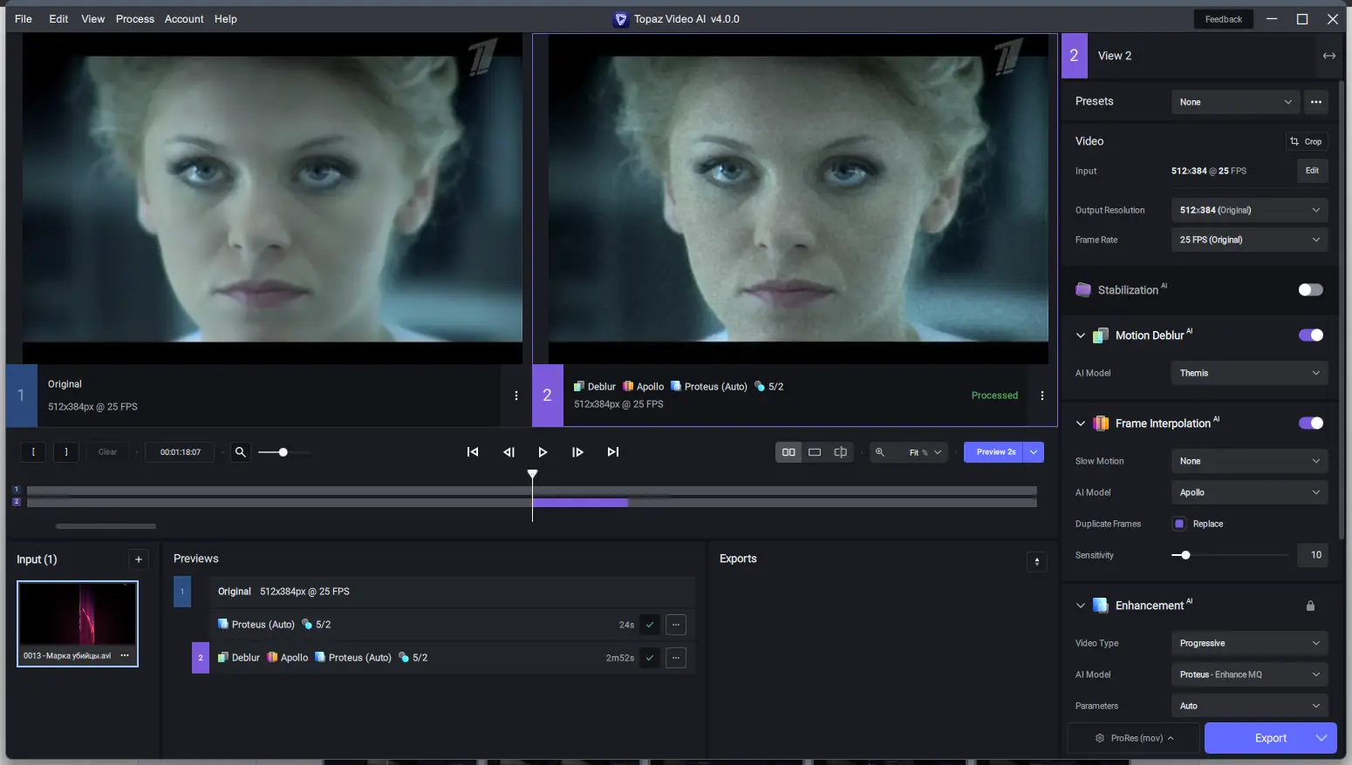
Task: Open options for Proteus (Auto) 24s preview
Action: click(x=676, y=625)
